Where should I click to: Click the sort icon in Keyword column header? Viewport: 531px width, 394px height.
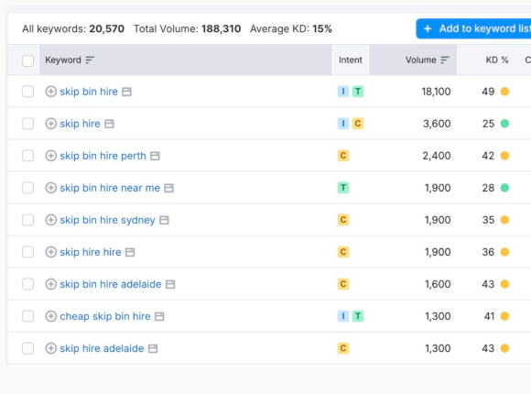click(90, 60)
